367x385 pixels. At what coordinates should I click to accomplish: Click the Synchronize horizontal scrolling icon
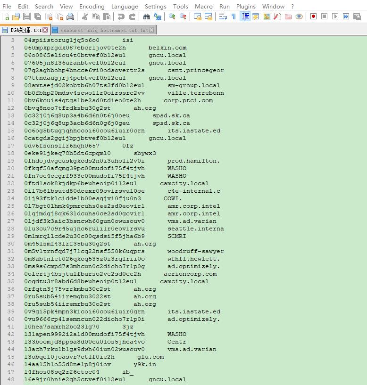point(209,16)
